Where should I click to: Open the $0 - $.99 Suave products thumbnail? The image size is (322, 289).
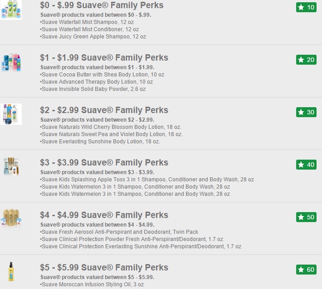click(x=11, y=9)
